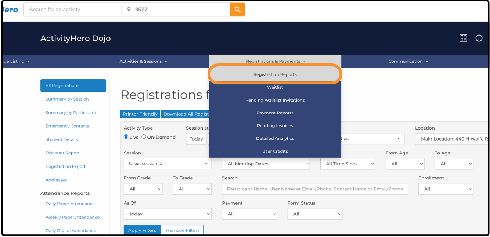This screenshot has height=237, width=490.
Task: Open the Communication menu
Action: [408, 61]
